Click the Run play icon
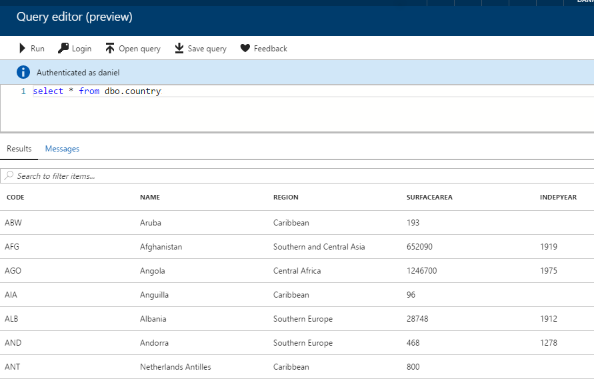 coord(23,49)
